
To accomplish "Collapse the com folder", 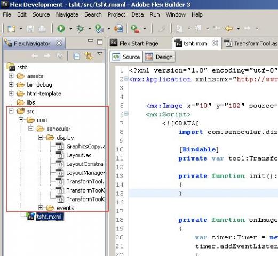I will coord(21,120).
